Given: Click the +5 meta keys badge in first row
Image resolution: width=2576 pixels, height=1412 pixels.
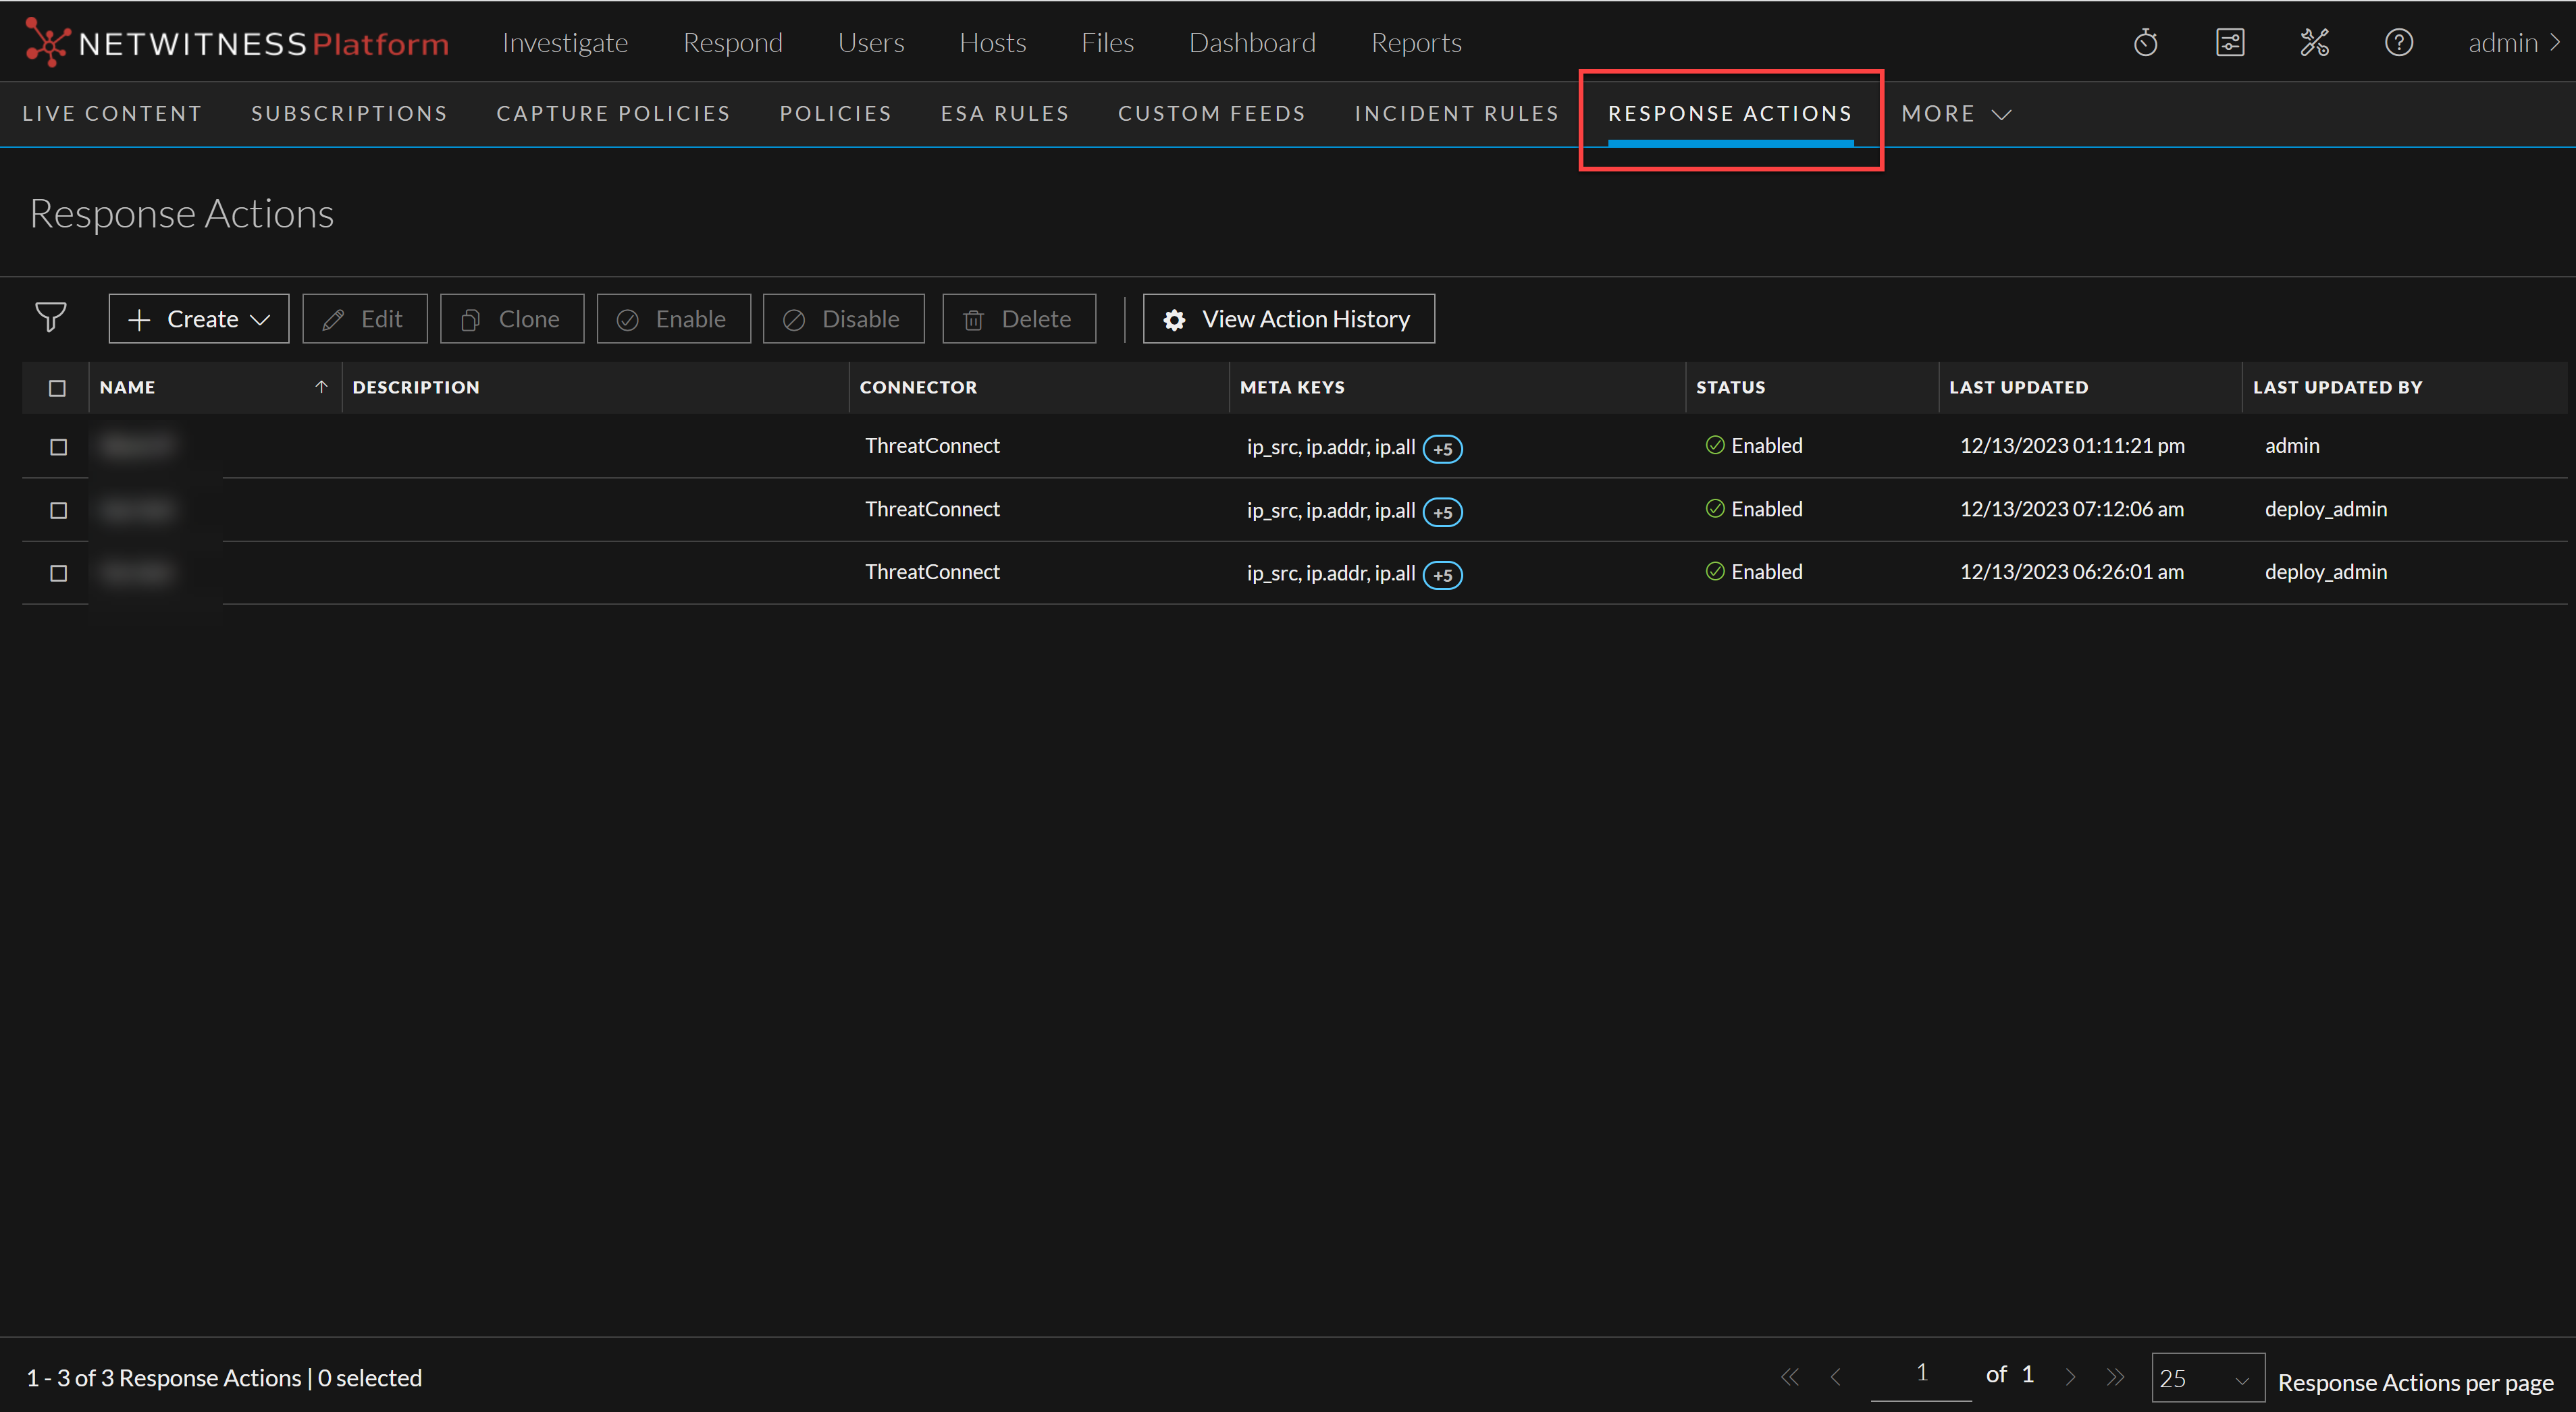Looking at the screenshot, I should coord(1442,449).
